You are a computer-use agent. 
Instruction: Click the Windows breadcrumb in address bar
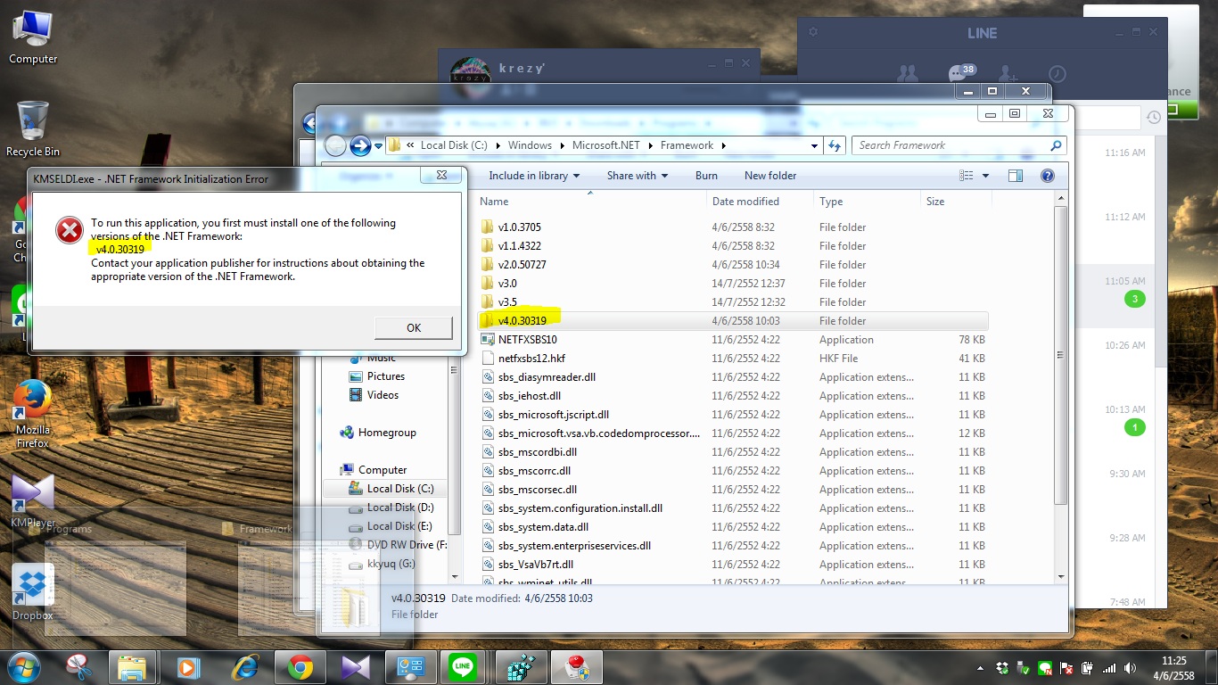[530, 145]
